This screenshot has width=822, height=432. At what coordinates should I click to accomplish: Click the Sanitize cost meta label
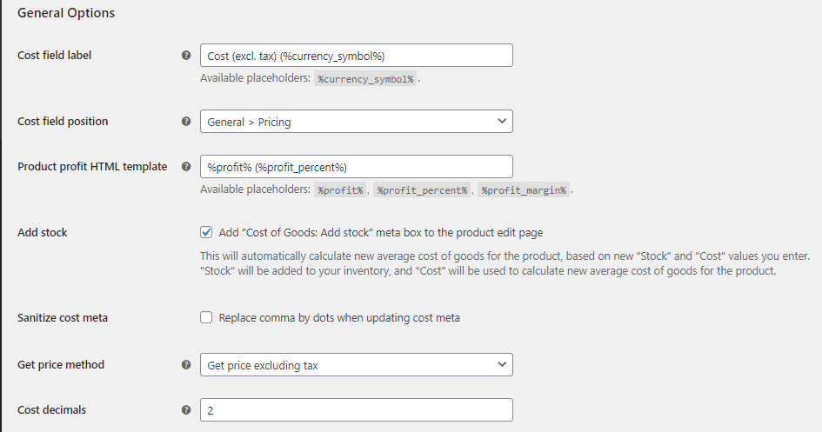[x=63, y=318]
